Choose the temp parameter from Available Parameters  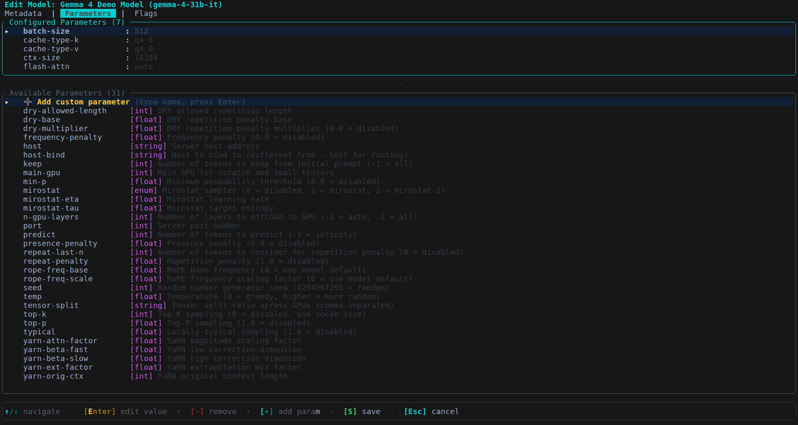coord(32,296)
